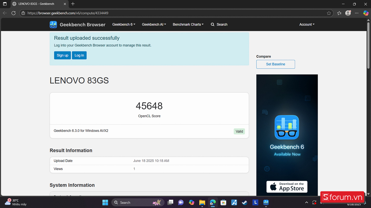The image size is (371, 208).
Task: Refresh the page with the reload icon
Action: [x=14, y=13]
